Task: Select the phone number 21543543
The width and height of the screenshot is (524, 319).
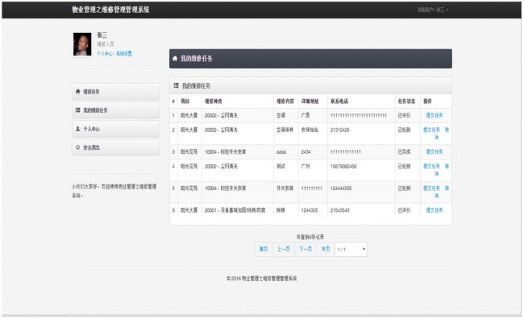Action: coord(340,210)
